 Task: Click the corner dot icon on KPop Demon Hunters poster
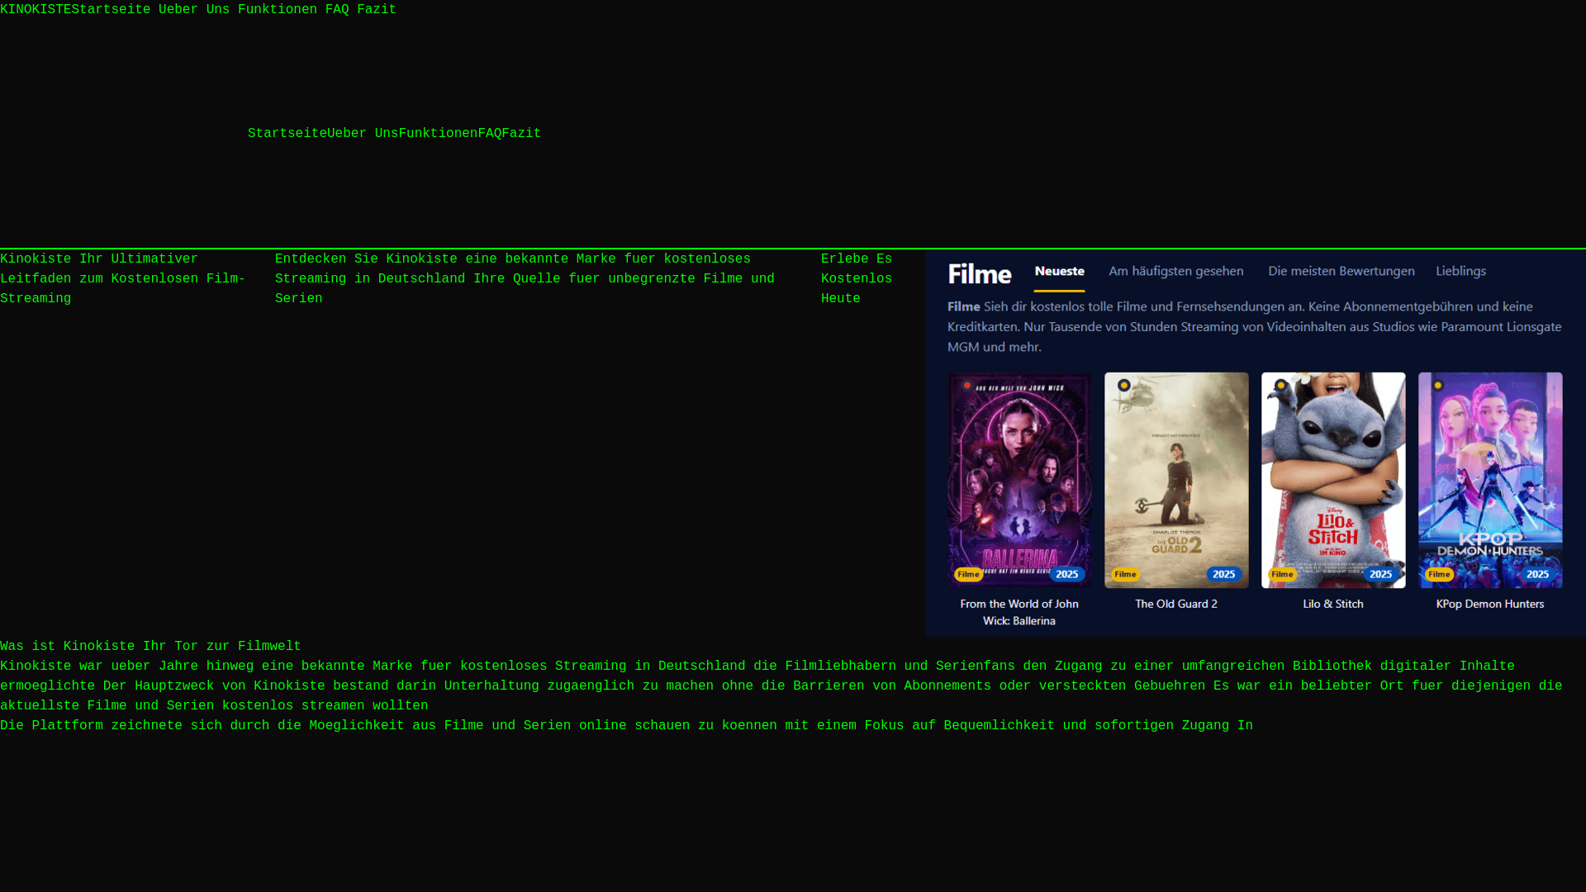[x=1437, y=386]
